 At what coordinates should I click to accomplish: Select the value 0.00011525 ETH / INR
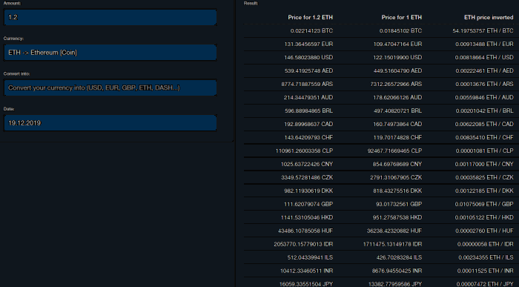pos(486,271)
